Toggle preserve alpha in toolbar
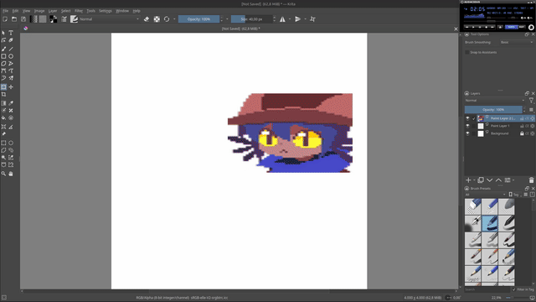 pyautogui.click(x=157, y=19)
